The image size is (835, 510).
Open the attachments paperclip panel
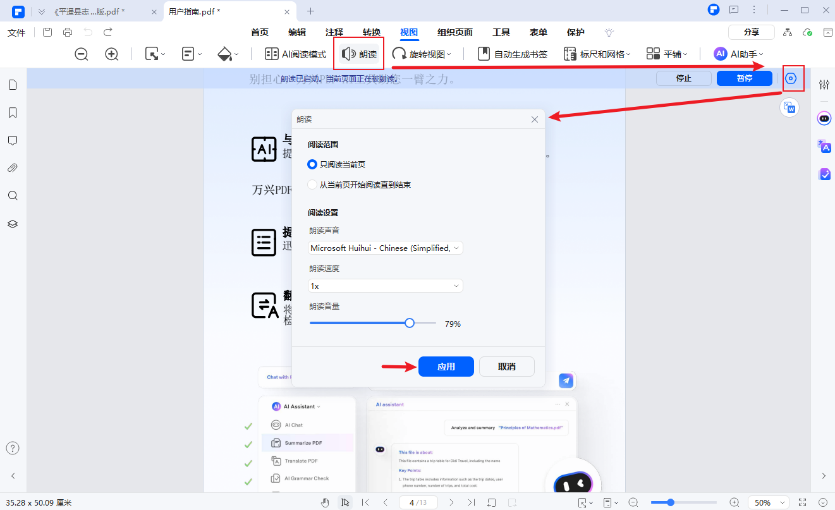coord(13,168)
